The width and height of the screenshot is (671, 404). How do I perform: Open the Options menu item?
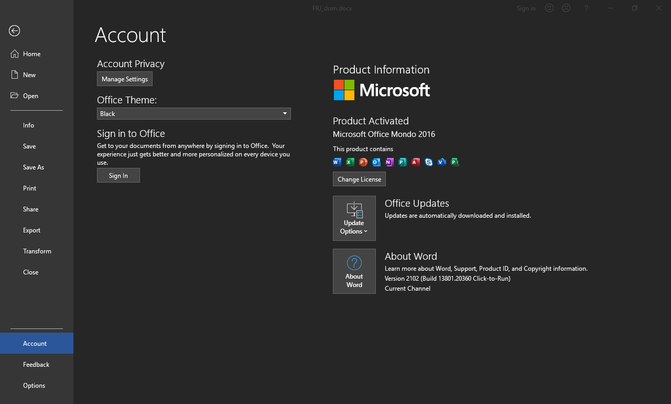coord(34,385)
